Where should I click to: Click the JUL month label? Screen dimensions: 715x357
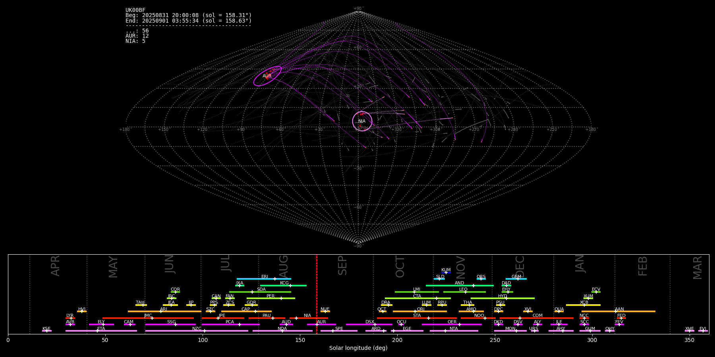225,263
